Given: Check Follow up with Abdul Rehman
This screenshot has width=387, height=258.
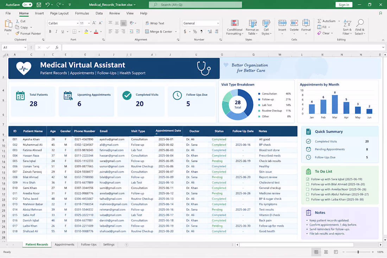Looking at the screenshot, I should click(x=307, y=194).
